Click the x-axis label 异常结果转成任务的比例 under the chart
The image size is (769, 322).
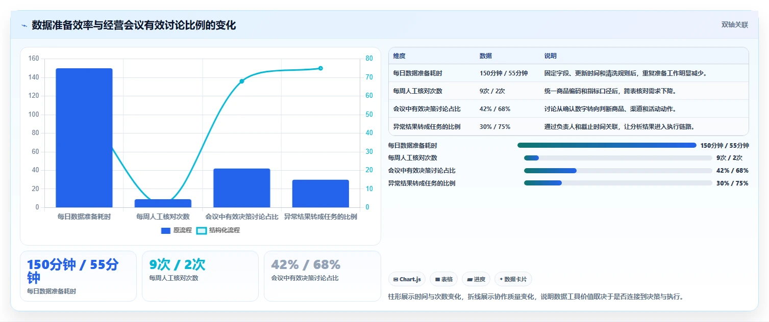(320, 217)
